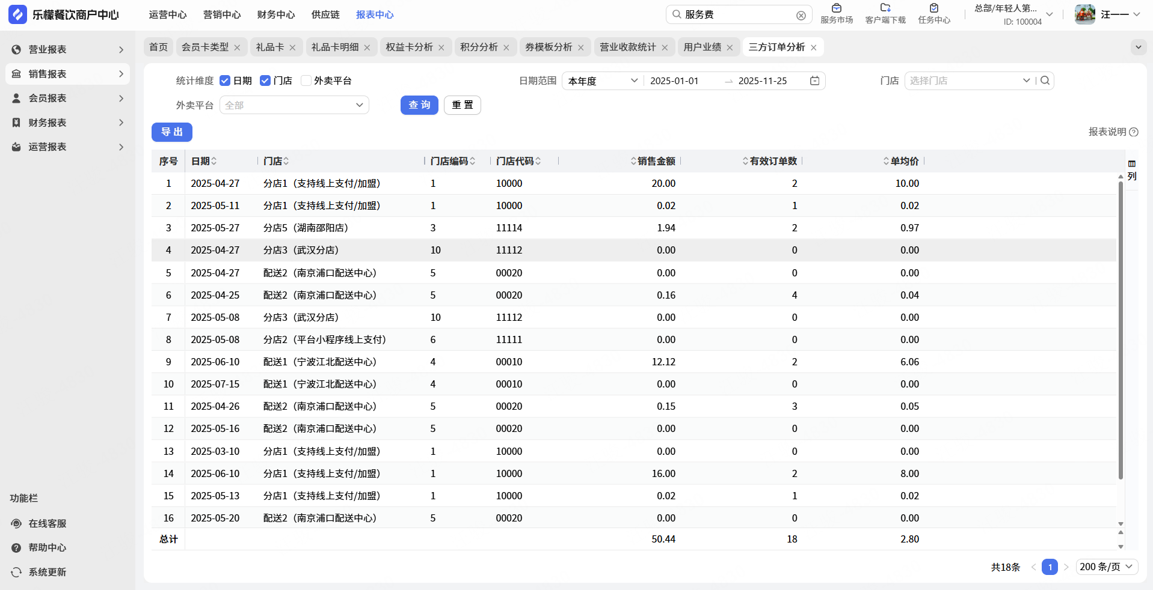This screenshot has height=590, width=1153.
Task: Click the 导出 export button
Action: pyautogui.click(x=171, y=132)
